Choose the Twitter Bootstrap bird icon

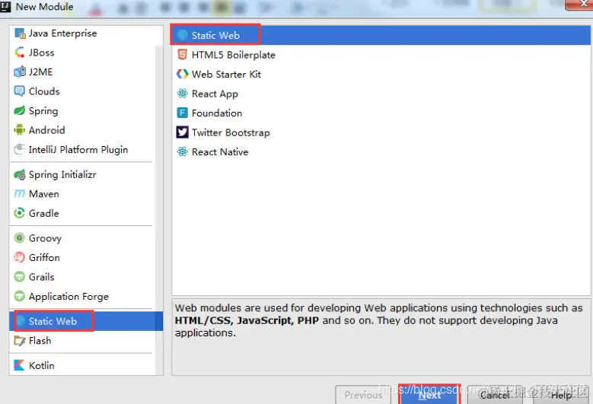(x=182, y=132)
